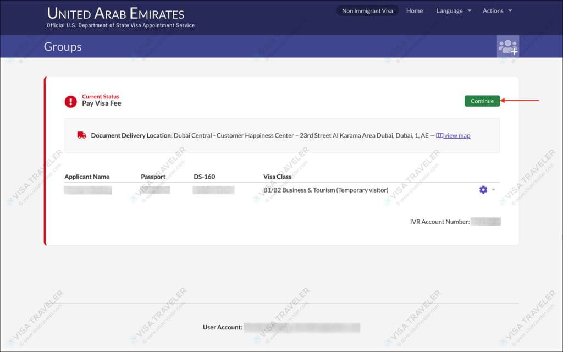Expand the Language dropdown

[454, 11]
